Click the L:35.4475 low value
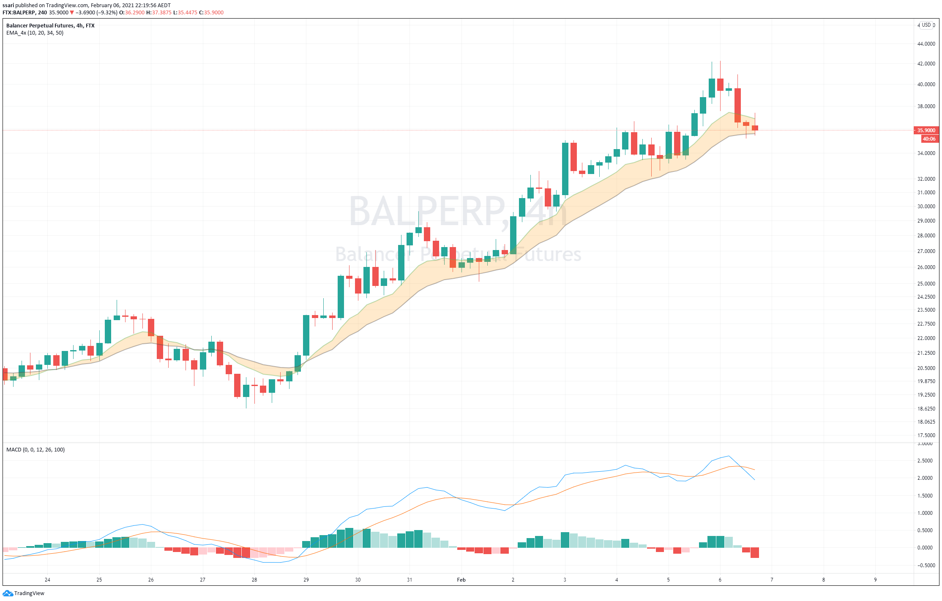Viewport: 942px width, 601px height. (x=185, y=13)
